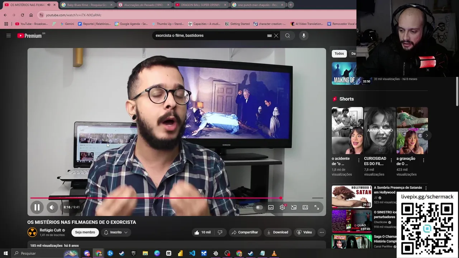Mute tab via speaker icon on tab

tap(49, 5)
